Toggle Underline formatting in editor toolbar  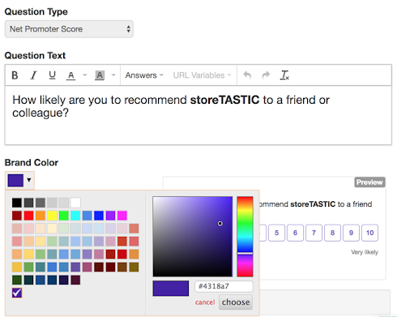(x=52, y=75)
